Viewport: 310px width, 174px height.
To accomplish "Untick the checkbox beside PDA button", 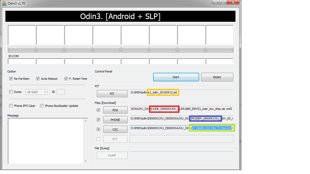I will [98, 110].
